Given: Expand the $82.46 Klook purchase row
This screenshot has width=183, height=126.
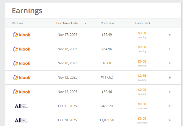Looking at the screenshot, I should tap(170, 92).
